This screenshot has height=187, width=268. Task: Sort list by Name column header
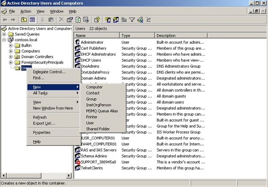click(x=97, y=36)
